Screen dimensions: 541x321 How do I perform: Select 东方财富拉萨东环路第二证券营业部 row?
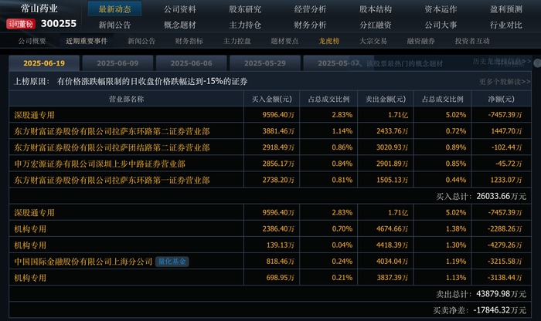tap(270, 131)
